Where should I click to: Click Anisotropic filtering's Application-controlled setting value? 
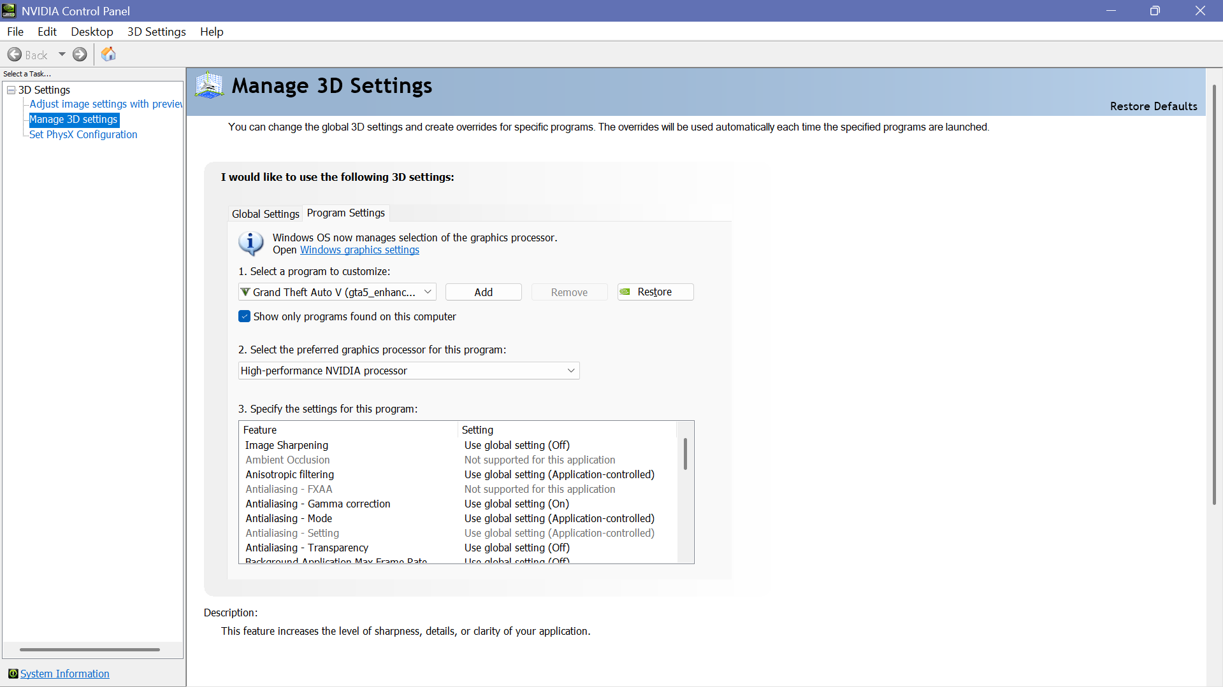tap(559, 474)
